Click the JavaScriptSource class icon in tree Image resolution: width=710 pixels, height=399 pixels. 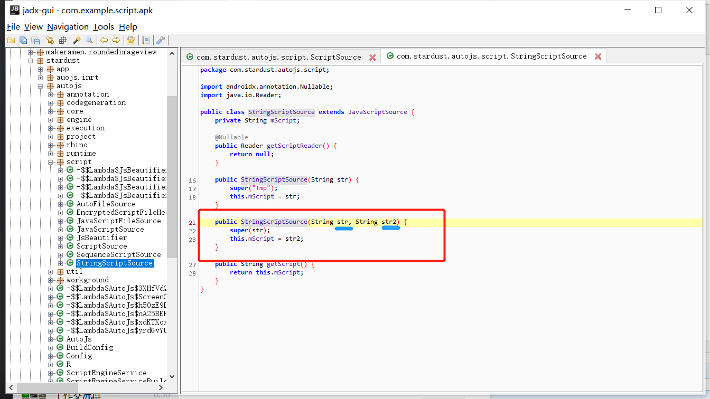[70, 230]
